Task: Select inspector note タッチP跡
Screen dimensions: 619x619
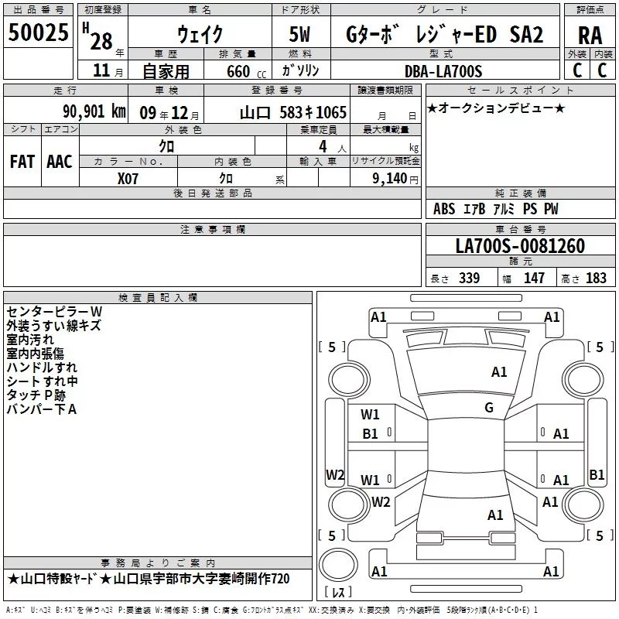Action: coord(36,395)
